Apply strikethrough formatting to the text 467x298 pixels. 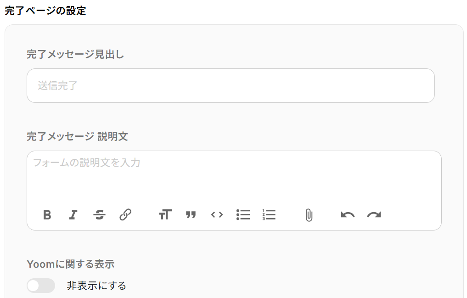pyautogui.click(x=99, y=214)
